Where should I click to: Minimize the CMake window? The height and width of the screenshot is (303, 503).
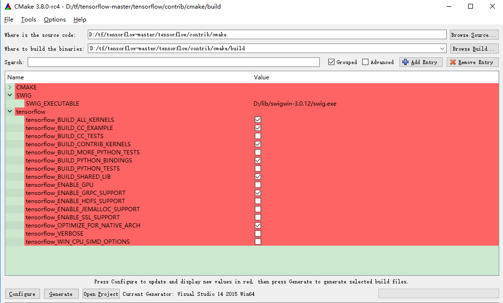tap(449, 6)
